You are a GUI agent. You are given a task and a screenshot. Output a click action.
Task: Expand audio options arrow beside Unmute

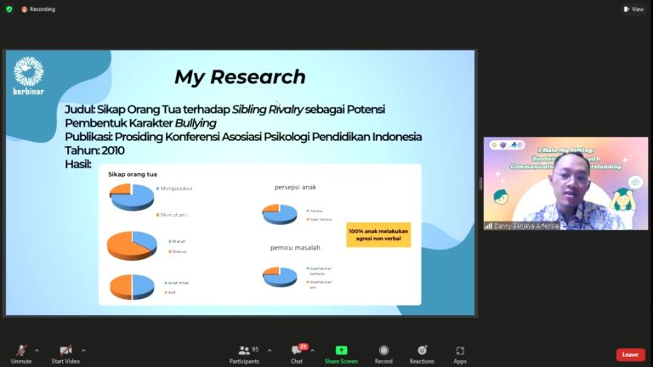[x=37, y=349]
